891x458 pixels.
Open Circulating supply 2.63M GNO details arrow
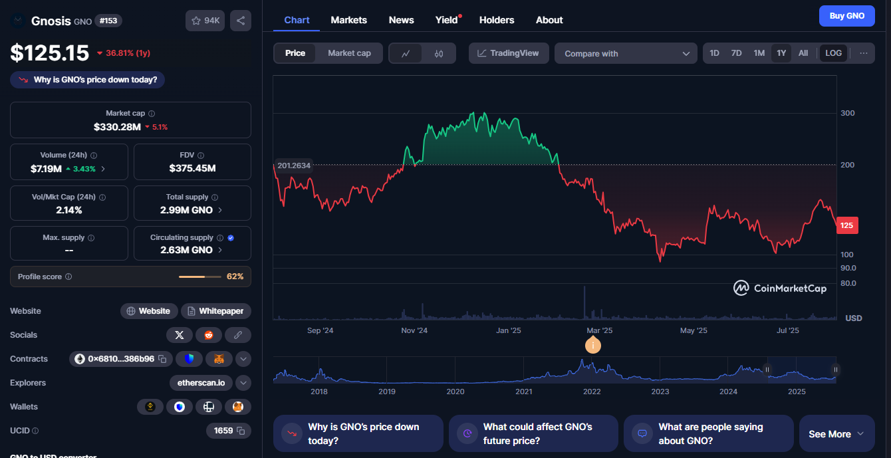tap(220, 250)
